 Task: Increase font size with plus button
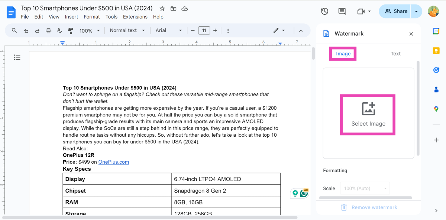215,30
